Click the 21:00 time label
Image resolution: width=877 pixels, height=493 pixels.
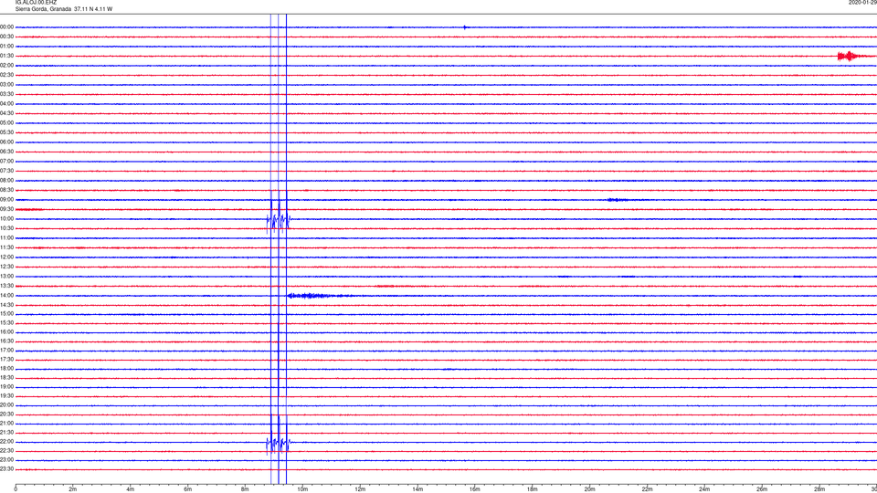click(6, 423)
